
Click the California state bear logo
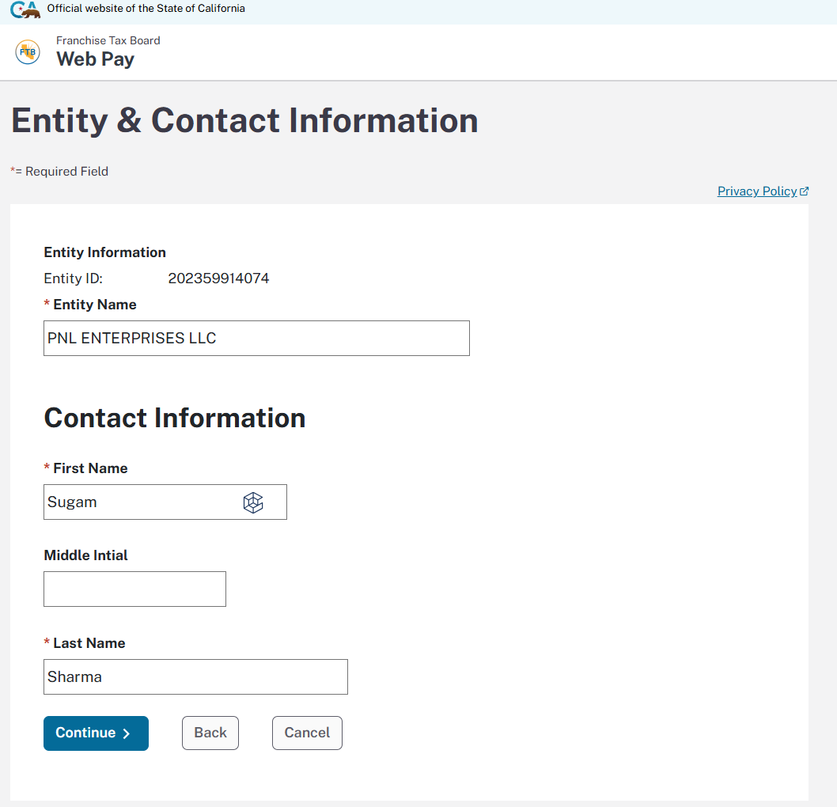(x=25, y=9)
